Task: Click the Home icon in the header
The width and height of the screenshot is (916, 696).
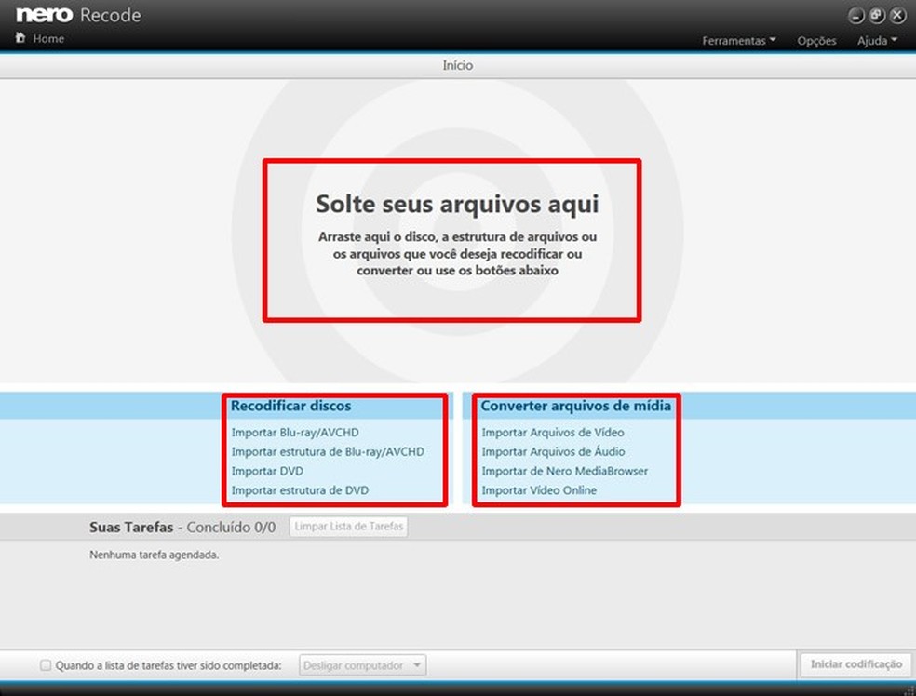Action: pyautogui.click(x=20, y=38)
